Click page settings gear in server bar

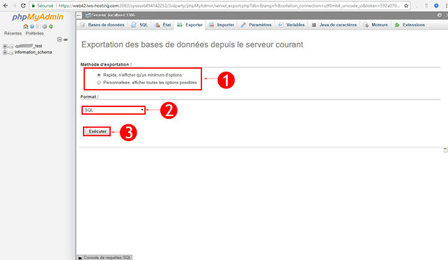coord(440,15)
